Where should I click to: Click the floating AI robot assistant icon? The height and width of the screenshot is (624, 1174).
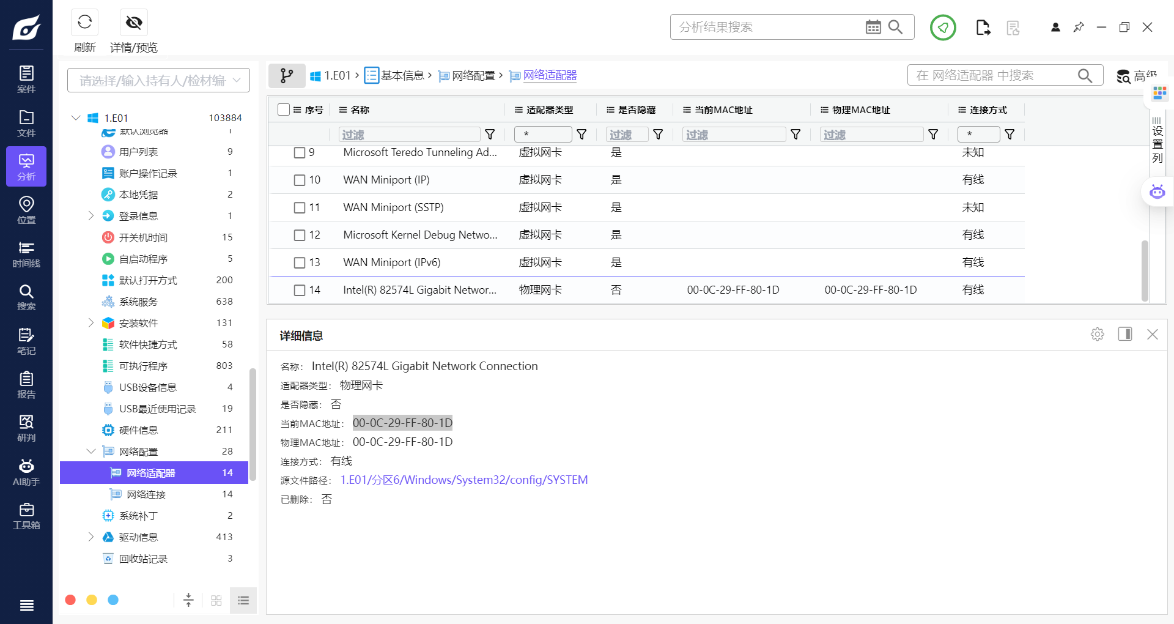point(1157,191)
